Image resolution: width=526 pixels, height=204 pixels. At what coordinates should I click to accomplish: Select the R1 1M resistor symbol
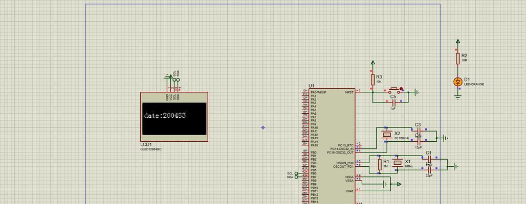(x=380, y=164)
